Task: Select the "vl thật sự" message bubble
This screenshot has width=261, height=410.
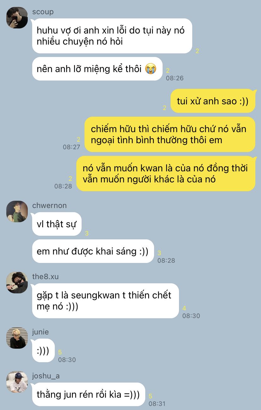Action: (x=57, y=224)
